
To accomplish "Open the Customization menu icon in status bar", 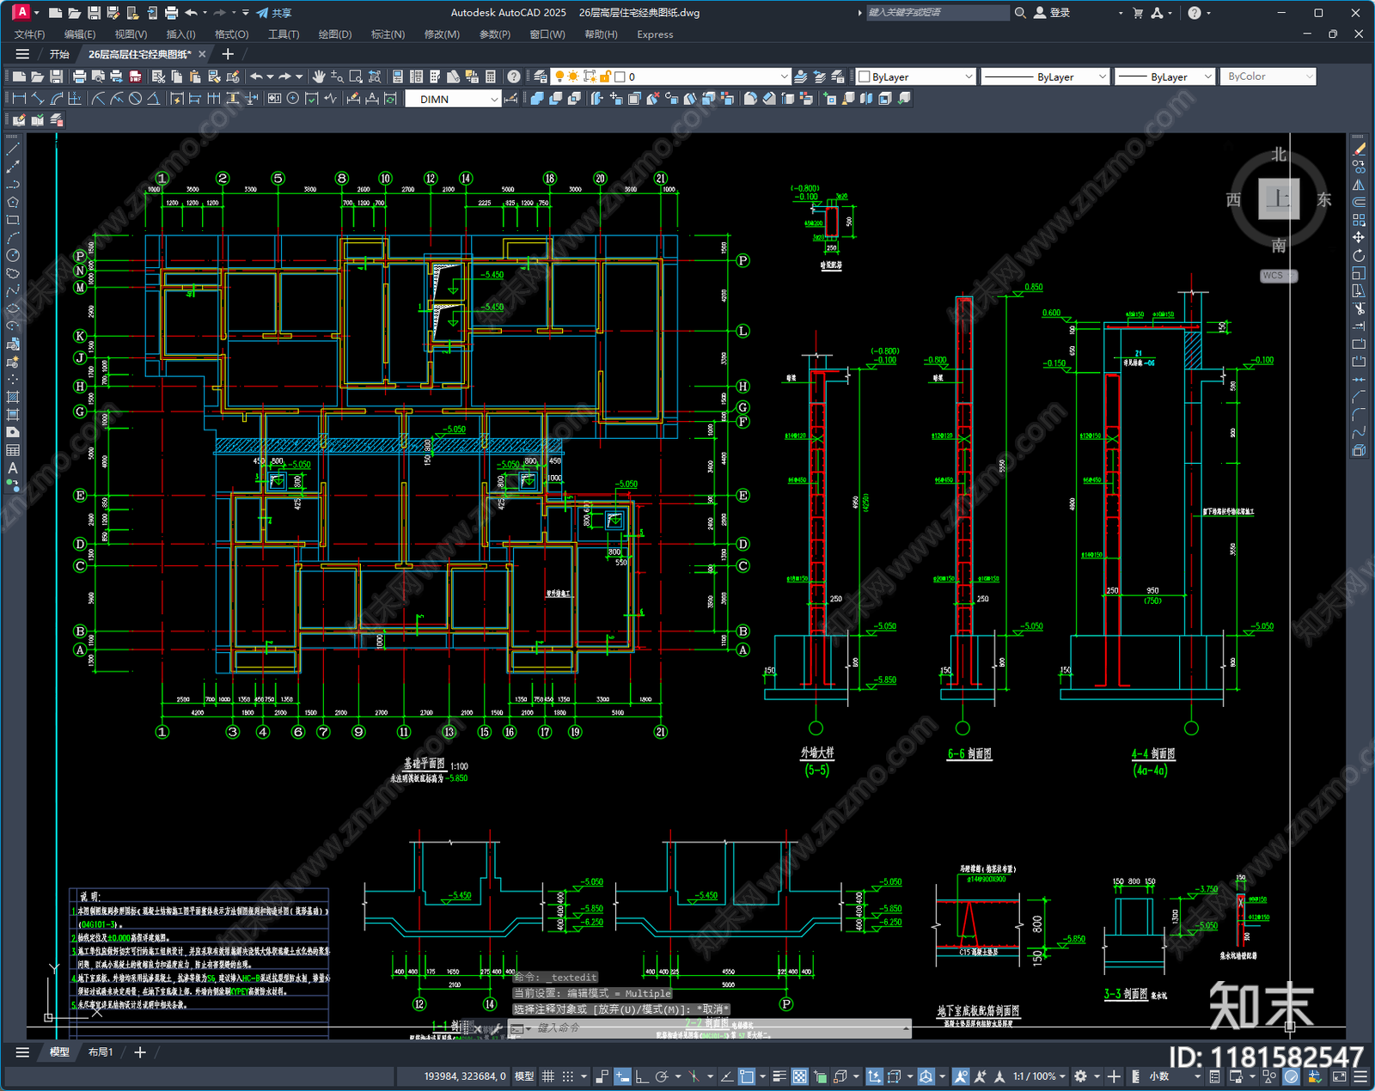I will (1360, 1076).
